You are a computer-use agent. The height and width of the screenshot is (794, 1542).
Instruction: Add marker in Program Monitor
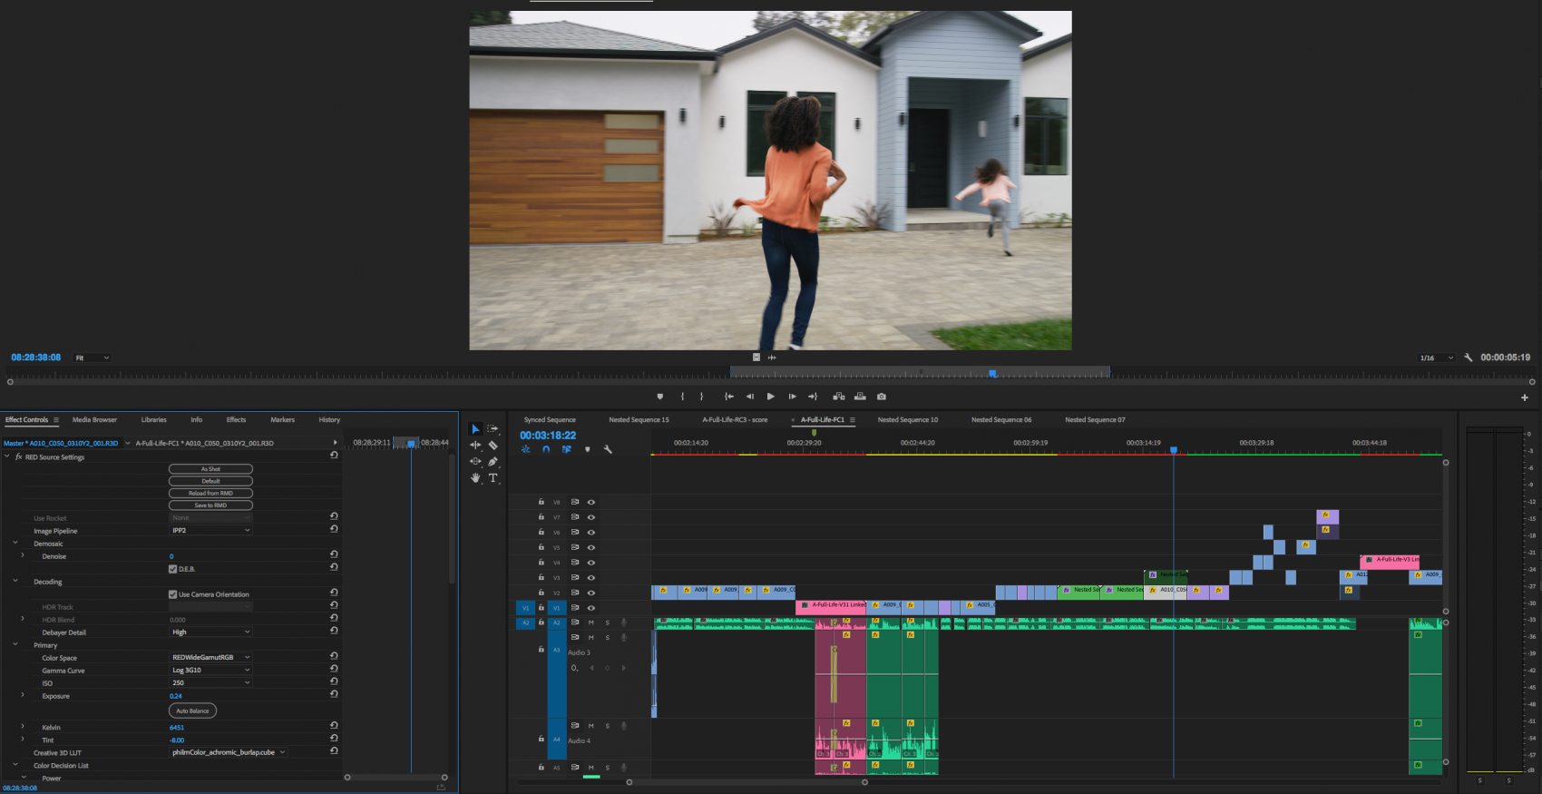coord(659,397)
